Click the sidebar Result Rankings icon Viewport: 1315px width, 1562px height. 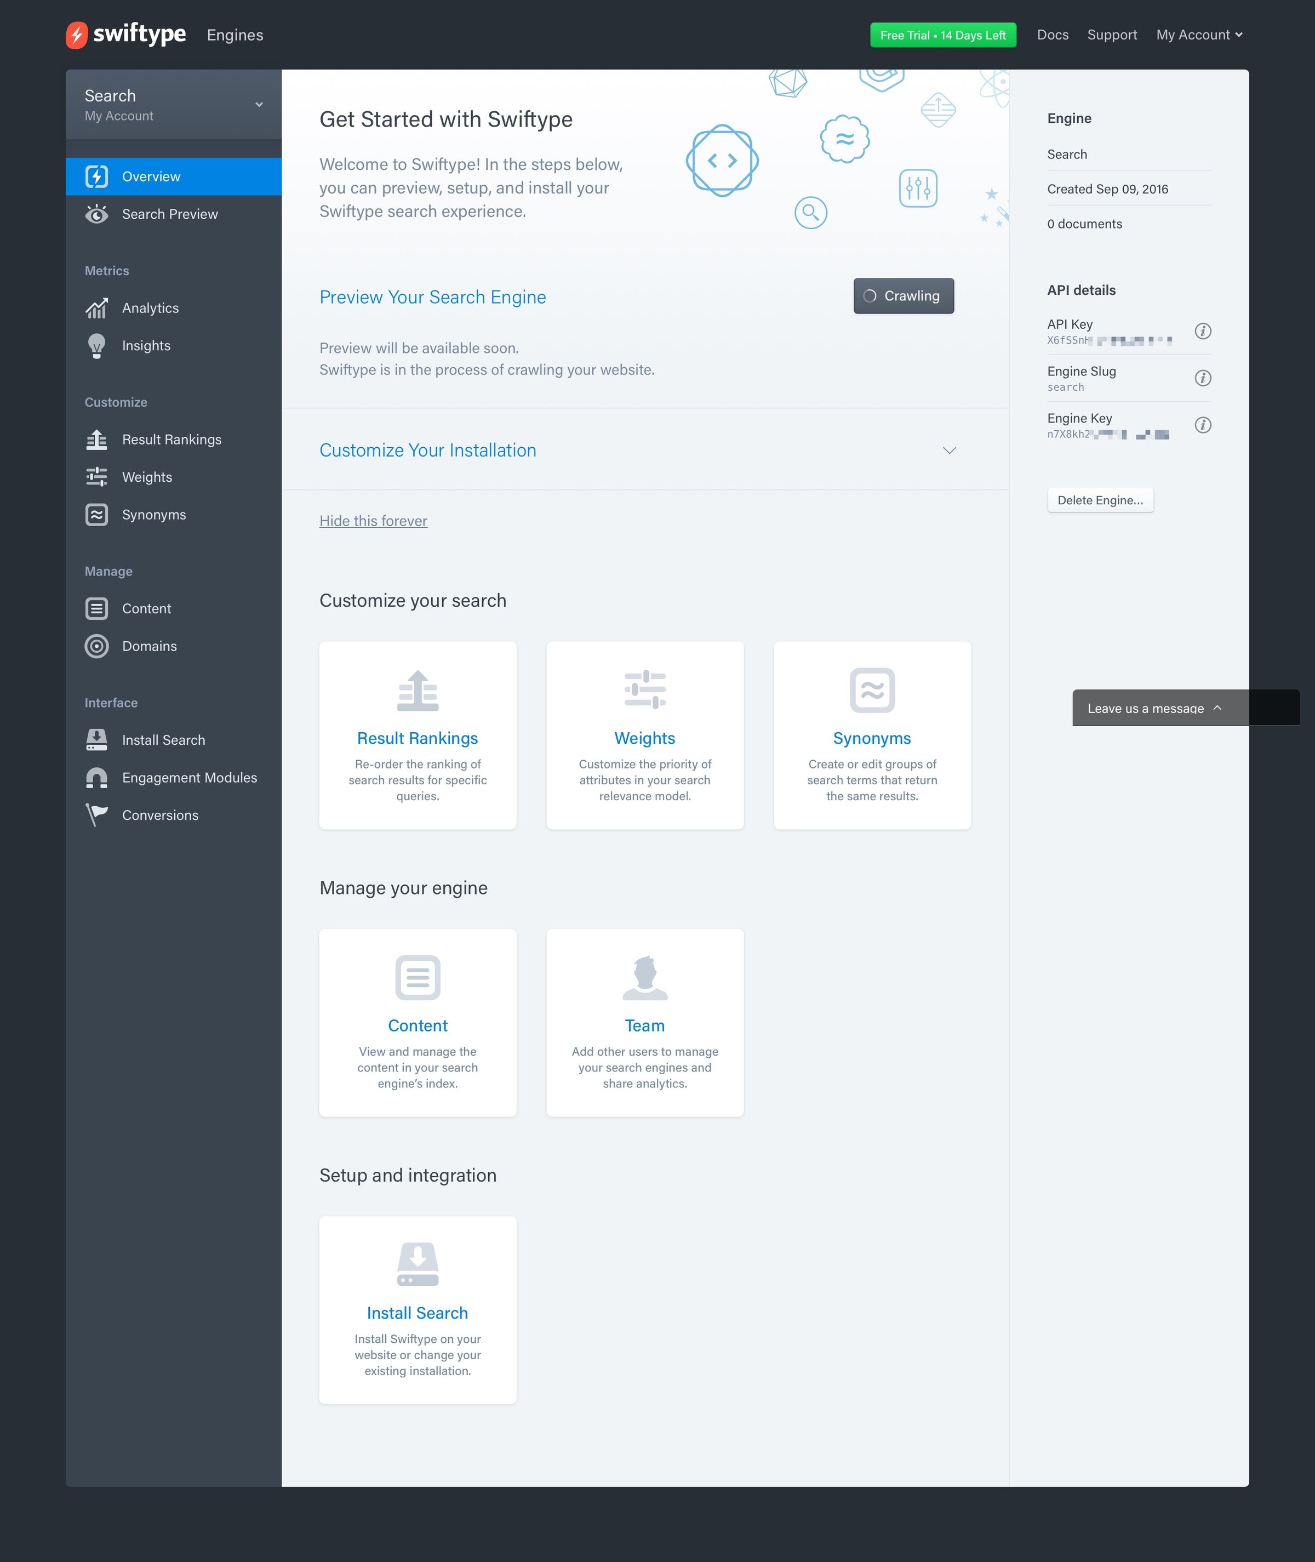pos(97,440)
